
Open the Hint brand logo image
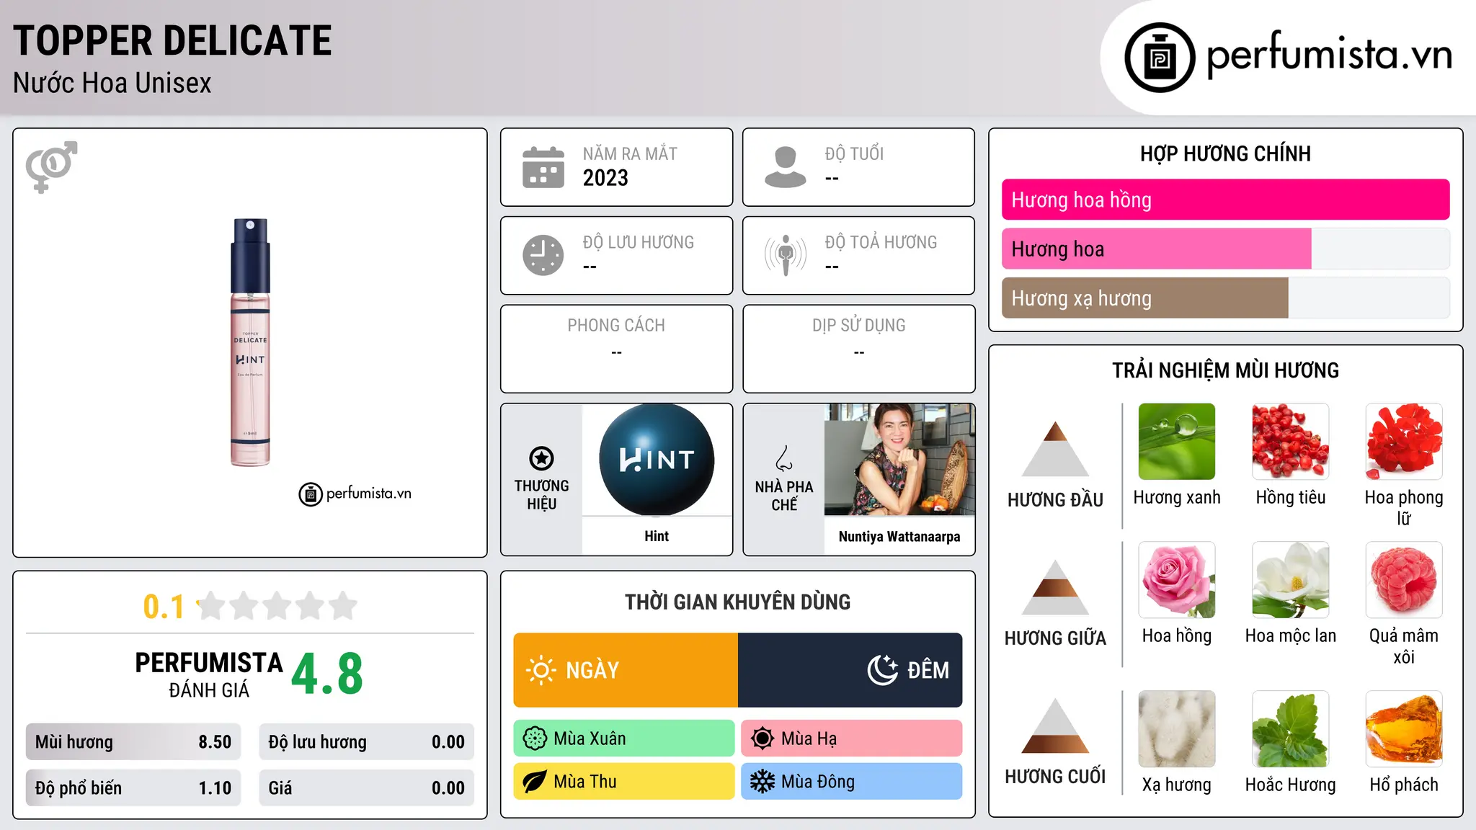point(657,460)
